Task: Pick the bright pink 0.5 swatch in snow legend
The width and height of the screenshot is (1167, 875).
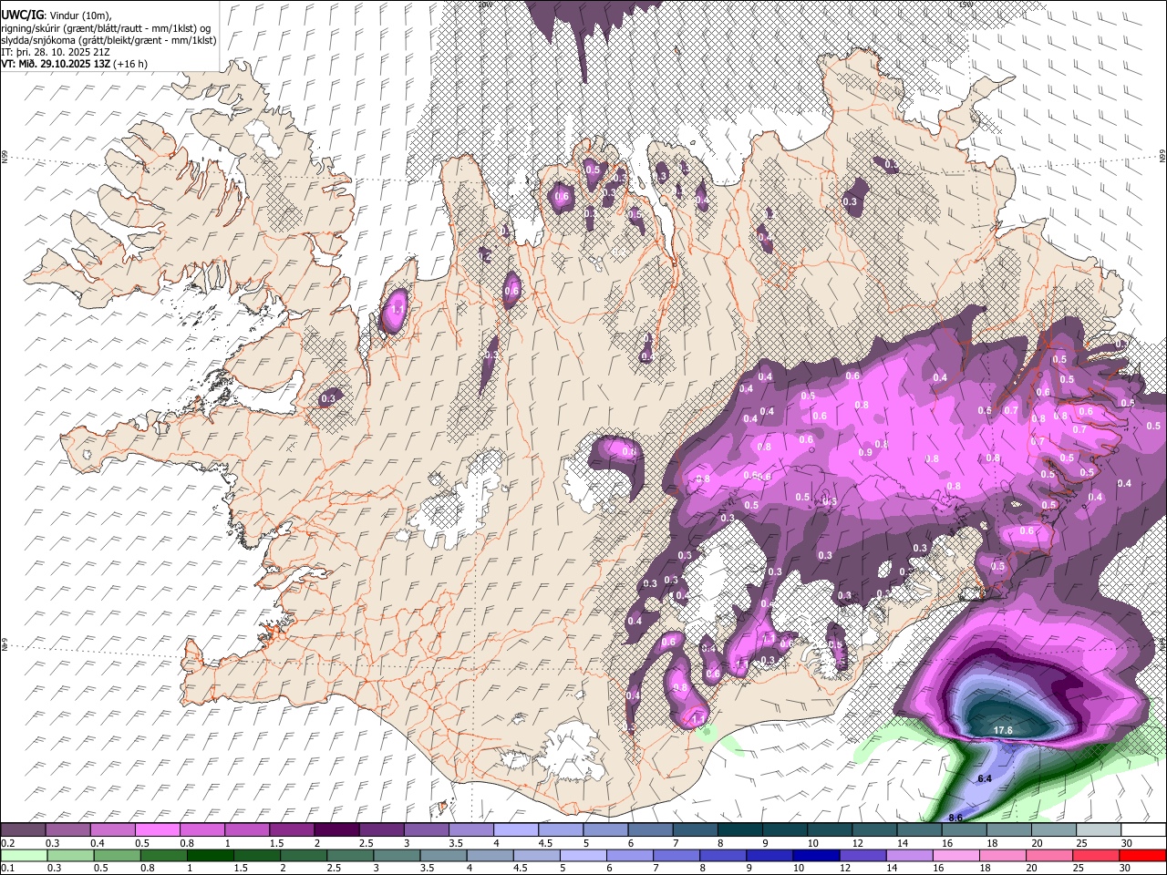Action: coord(157,829)
